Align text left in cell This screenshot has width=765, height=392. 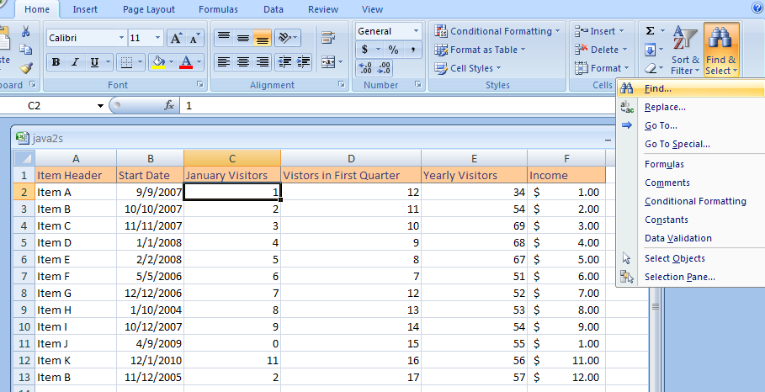click(224, 62)
